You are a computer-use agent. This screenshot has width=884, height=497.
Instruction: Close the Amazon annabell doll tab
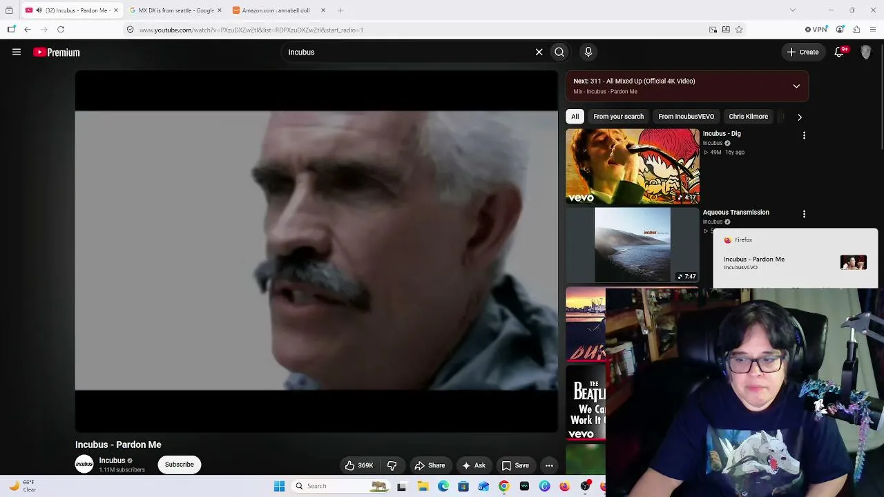pyautogui.click(x=323, y=10)
